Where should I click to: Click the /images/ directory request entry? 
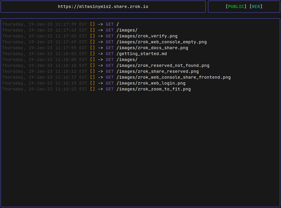pos(127,30)
